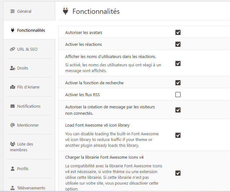This screenshot has height=192, width=230.
Task: Click the 'Load Font Awesome v6 icon library' label
Action: [97, 125]
